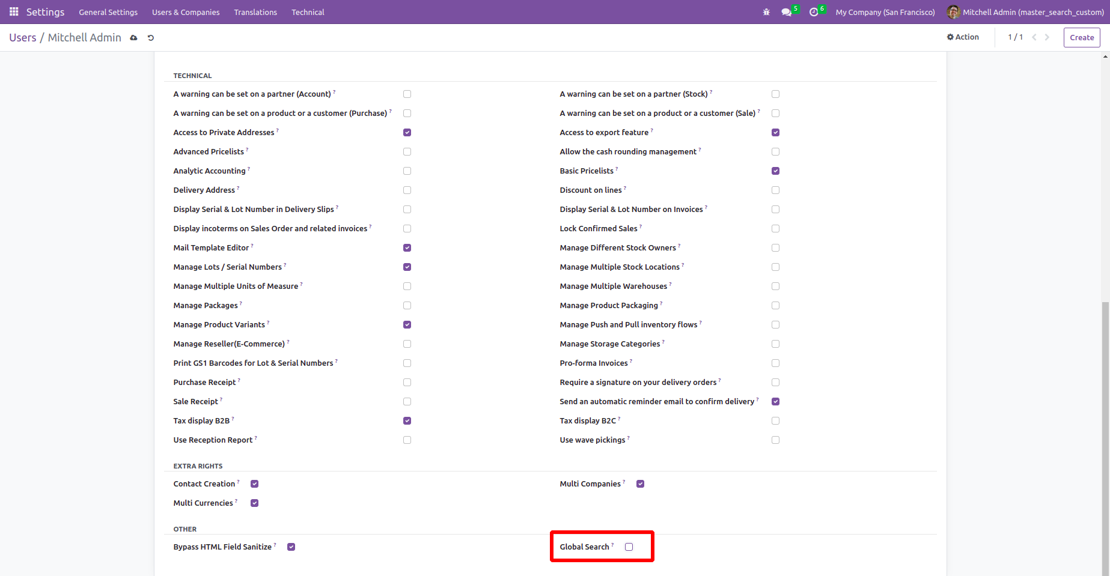Viewport: 1110px width, 576px height.
Task: Open the activities clock icon
Action: coord(814,12)
